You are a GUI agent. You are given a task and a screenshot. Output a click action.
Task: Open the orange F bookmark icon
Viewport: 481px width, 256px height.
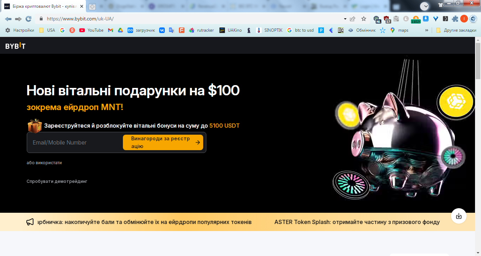[182, 30]
